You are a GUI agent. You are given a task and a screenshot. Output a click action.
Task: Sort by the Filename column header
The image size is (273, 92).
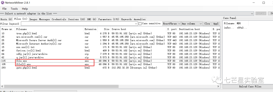point(49,29)
